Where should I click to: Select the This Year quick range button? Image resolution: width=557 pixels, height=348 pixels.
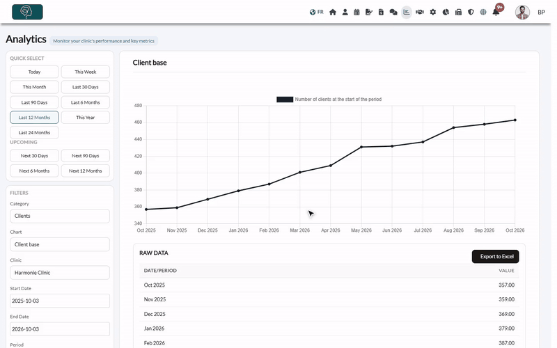pos(85,118)
